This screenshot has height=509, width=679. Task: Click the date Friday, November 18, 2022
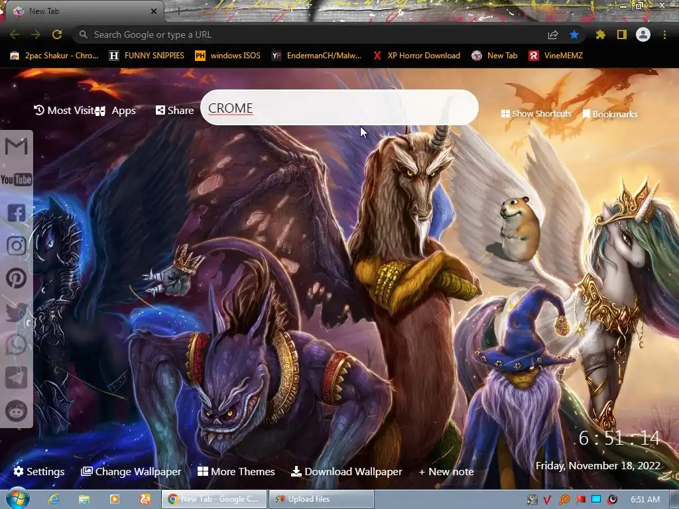(x=597, y=466)
